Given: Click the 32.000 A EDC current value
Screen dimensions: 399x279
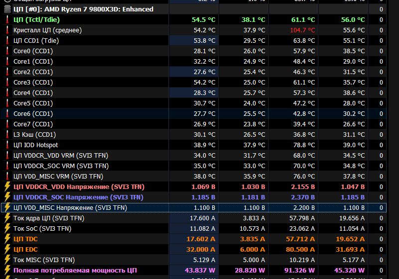Looking at the screenshot, I should pyautogui.click(x=201, y=250).
